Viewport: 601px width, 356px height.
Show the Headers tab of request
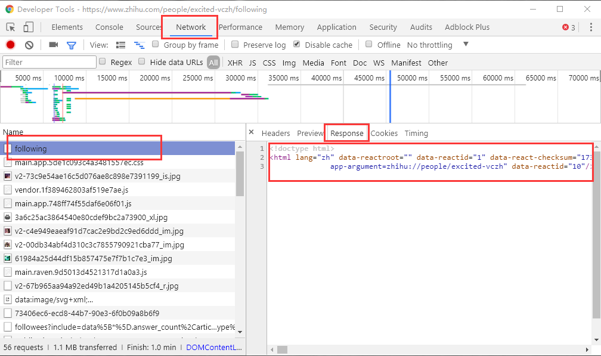coord(275,134)
